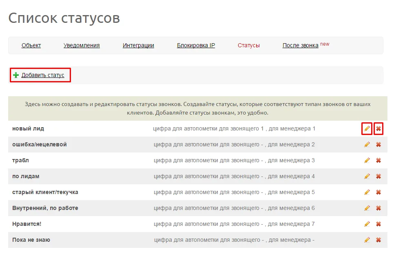Click the "Добавить статус" link
The width and height of the screenshot is (394, 254).
click(43, 75)
